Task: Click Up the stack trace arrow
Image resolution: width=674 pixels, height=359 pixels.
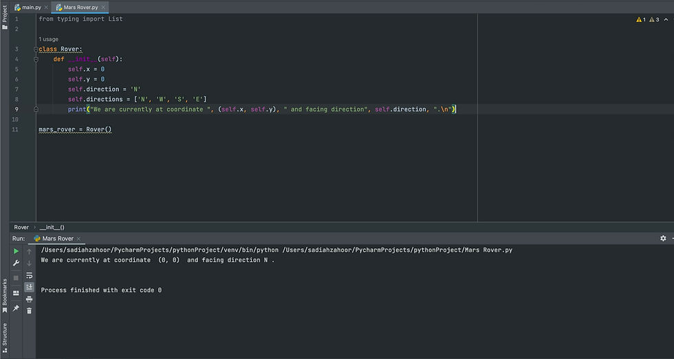Action: (x=29, y=252)
